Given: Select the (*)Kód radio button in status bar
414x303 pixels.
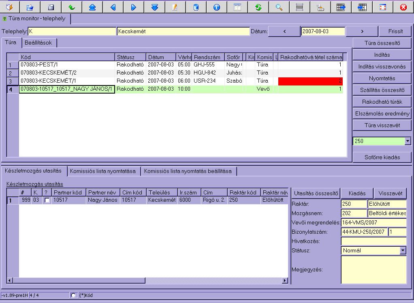Looking at the screenshot, I should click(73, 295).
